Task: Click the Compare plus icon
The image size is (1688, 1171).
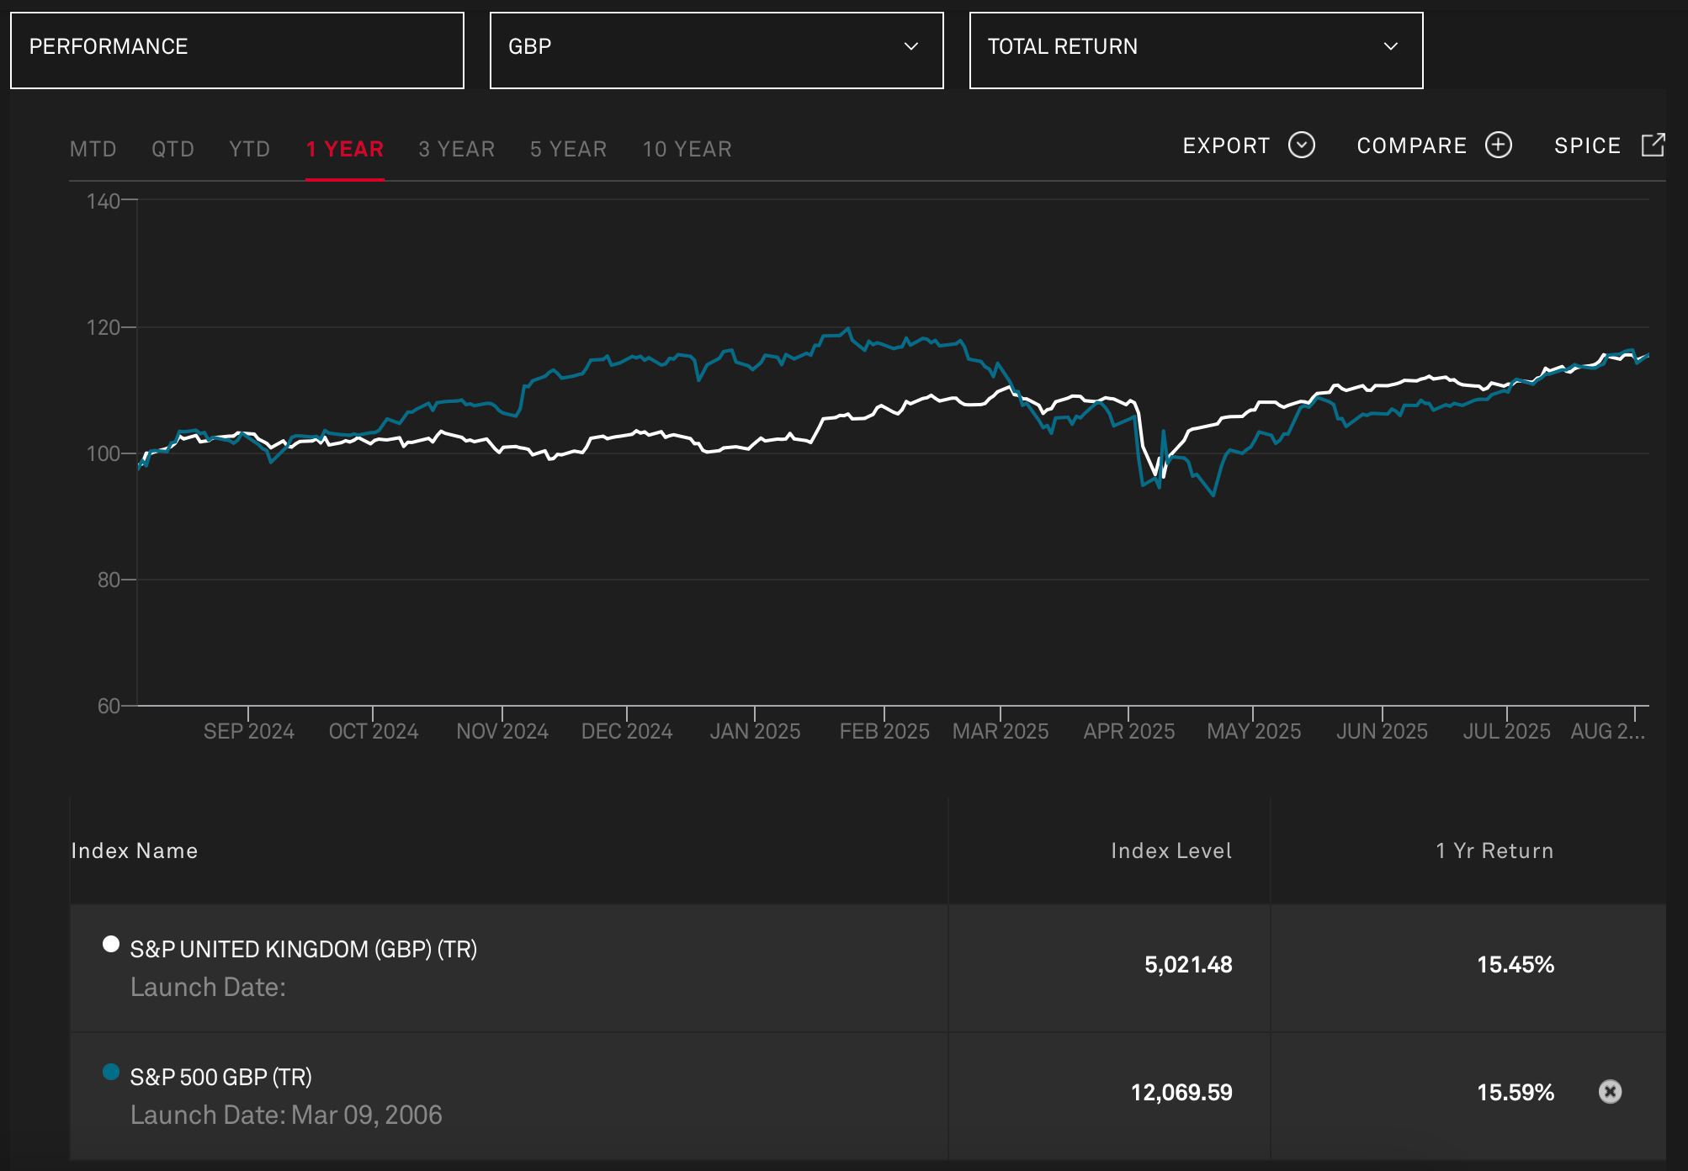Action: pyautogui.click(x=1498, y=146)
